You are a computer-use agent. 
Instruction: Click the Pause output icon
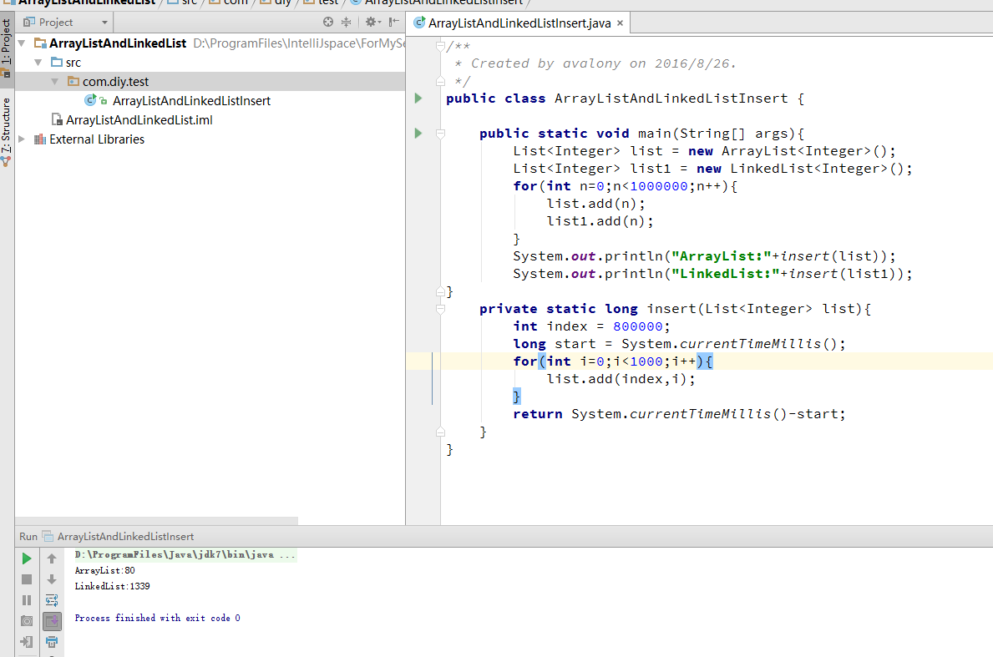pos(27,600)
